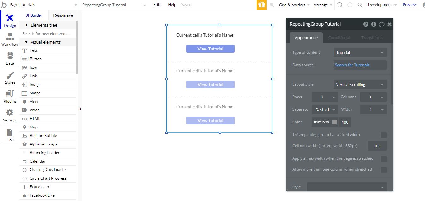Image resolution: width=425 pixels, height=201 pixels.
Task: Click the Preview link
Action: [x=410, y=5]
